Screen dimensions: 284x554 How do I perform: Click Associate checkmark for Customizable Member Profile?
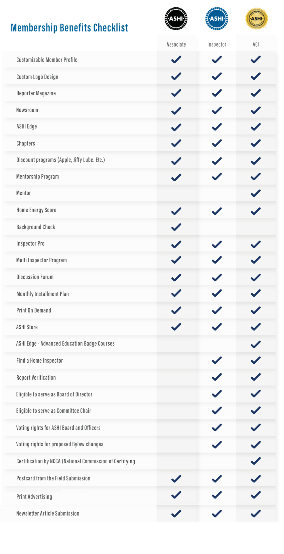point(176,60)
